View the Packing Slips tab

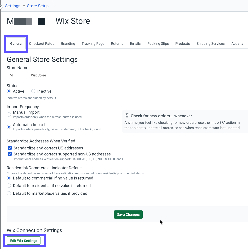tap(158, 44)
